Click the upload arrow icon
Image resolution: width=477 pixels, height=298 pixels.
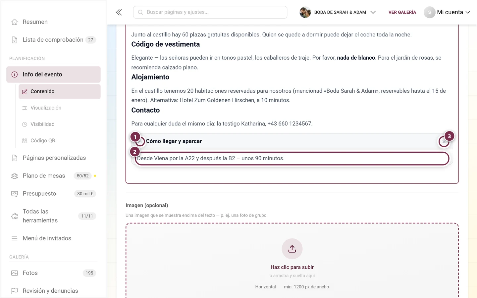click(x=292, y=249)
